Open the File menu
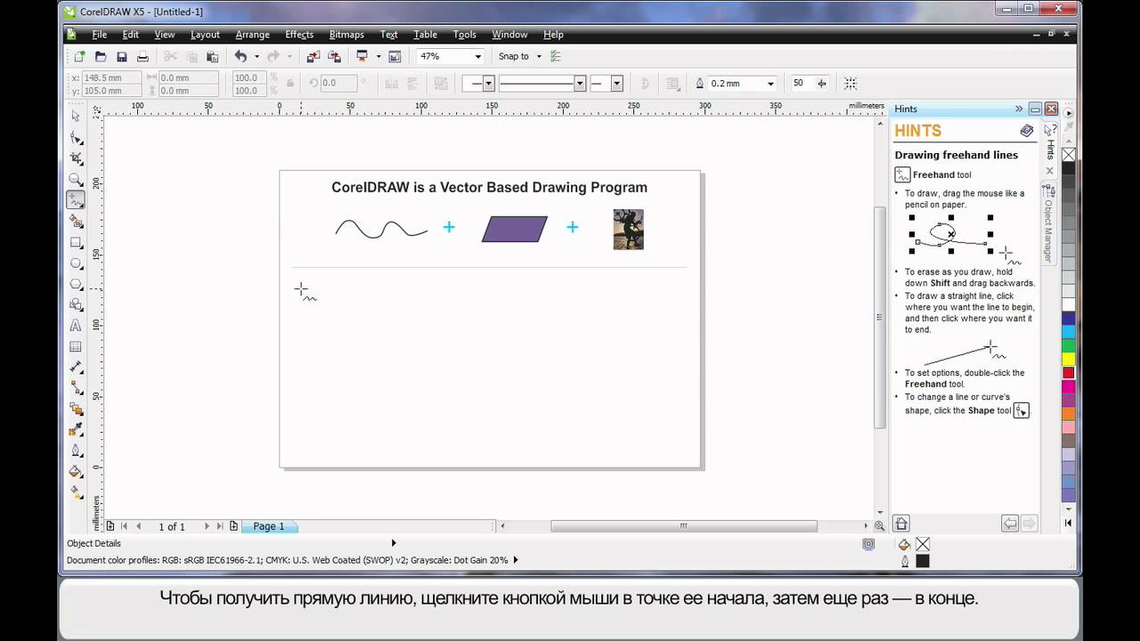 pos(100,34)
